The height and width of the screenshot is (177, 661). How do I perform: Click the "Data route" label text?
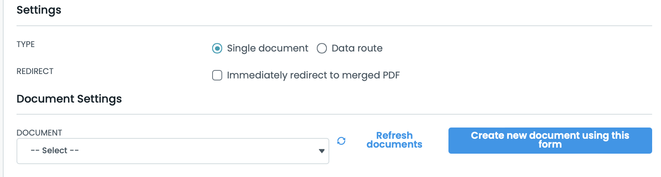[x=357, y=48]
